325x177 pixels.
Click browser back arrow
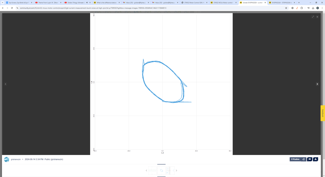[x=3, y=8]
